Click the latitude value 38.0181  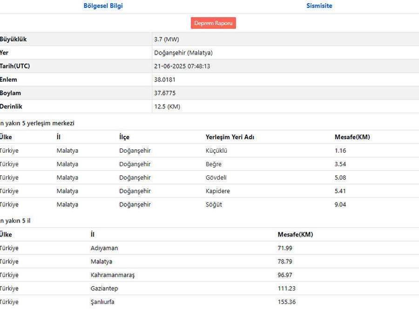165,80
